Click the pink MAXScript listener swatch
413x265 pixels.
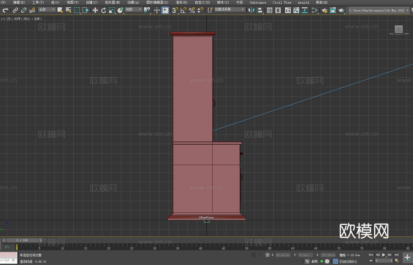click(x=9, y=255)
